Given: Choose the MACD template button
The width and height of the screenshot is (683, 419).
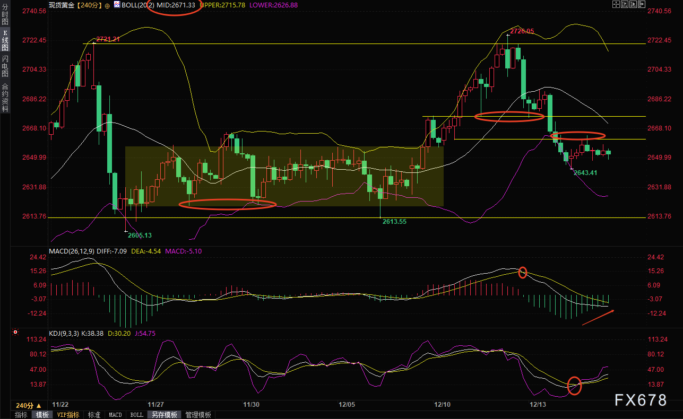Looking at the screenshot, I should 115,415.
